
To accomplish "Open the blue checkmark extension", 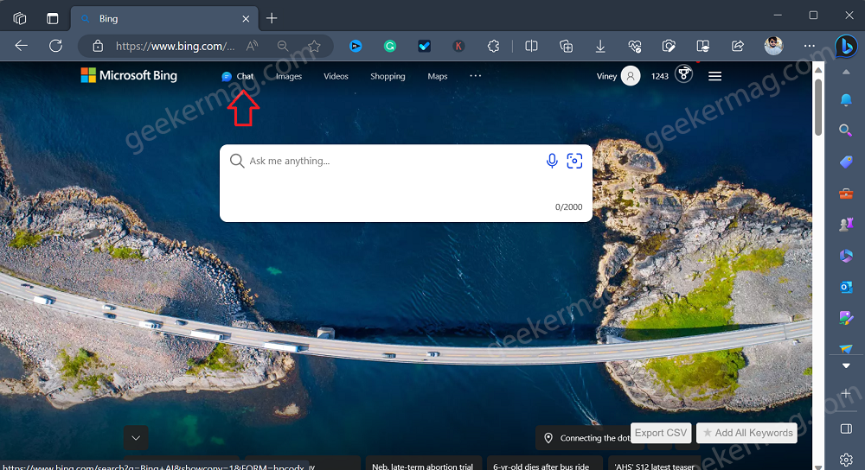I will (x=424, y=47).
